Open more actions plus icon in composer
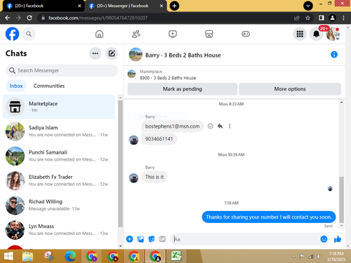Image resolution: width=351 pixels, height=263 pixels. 129,239
